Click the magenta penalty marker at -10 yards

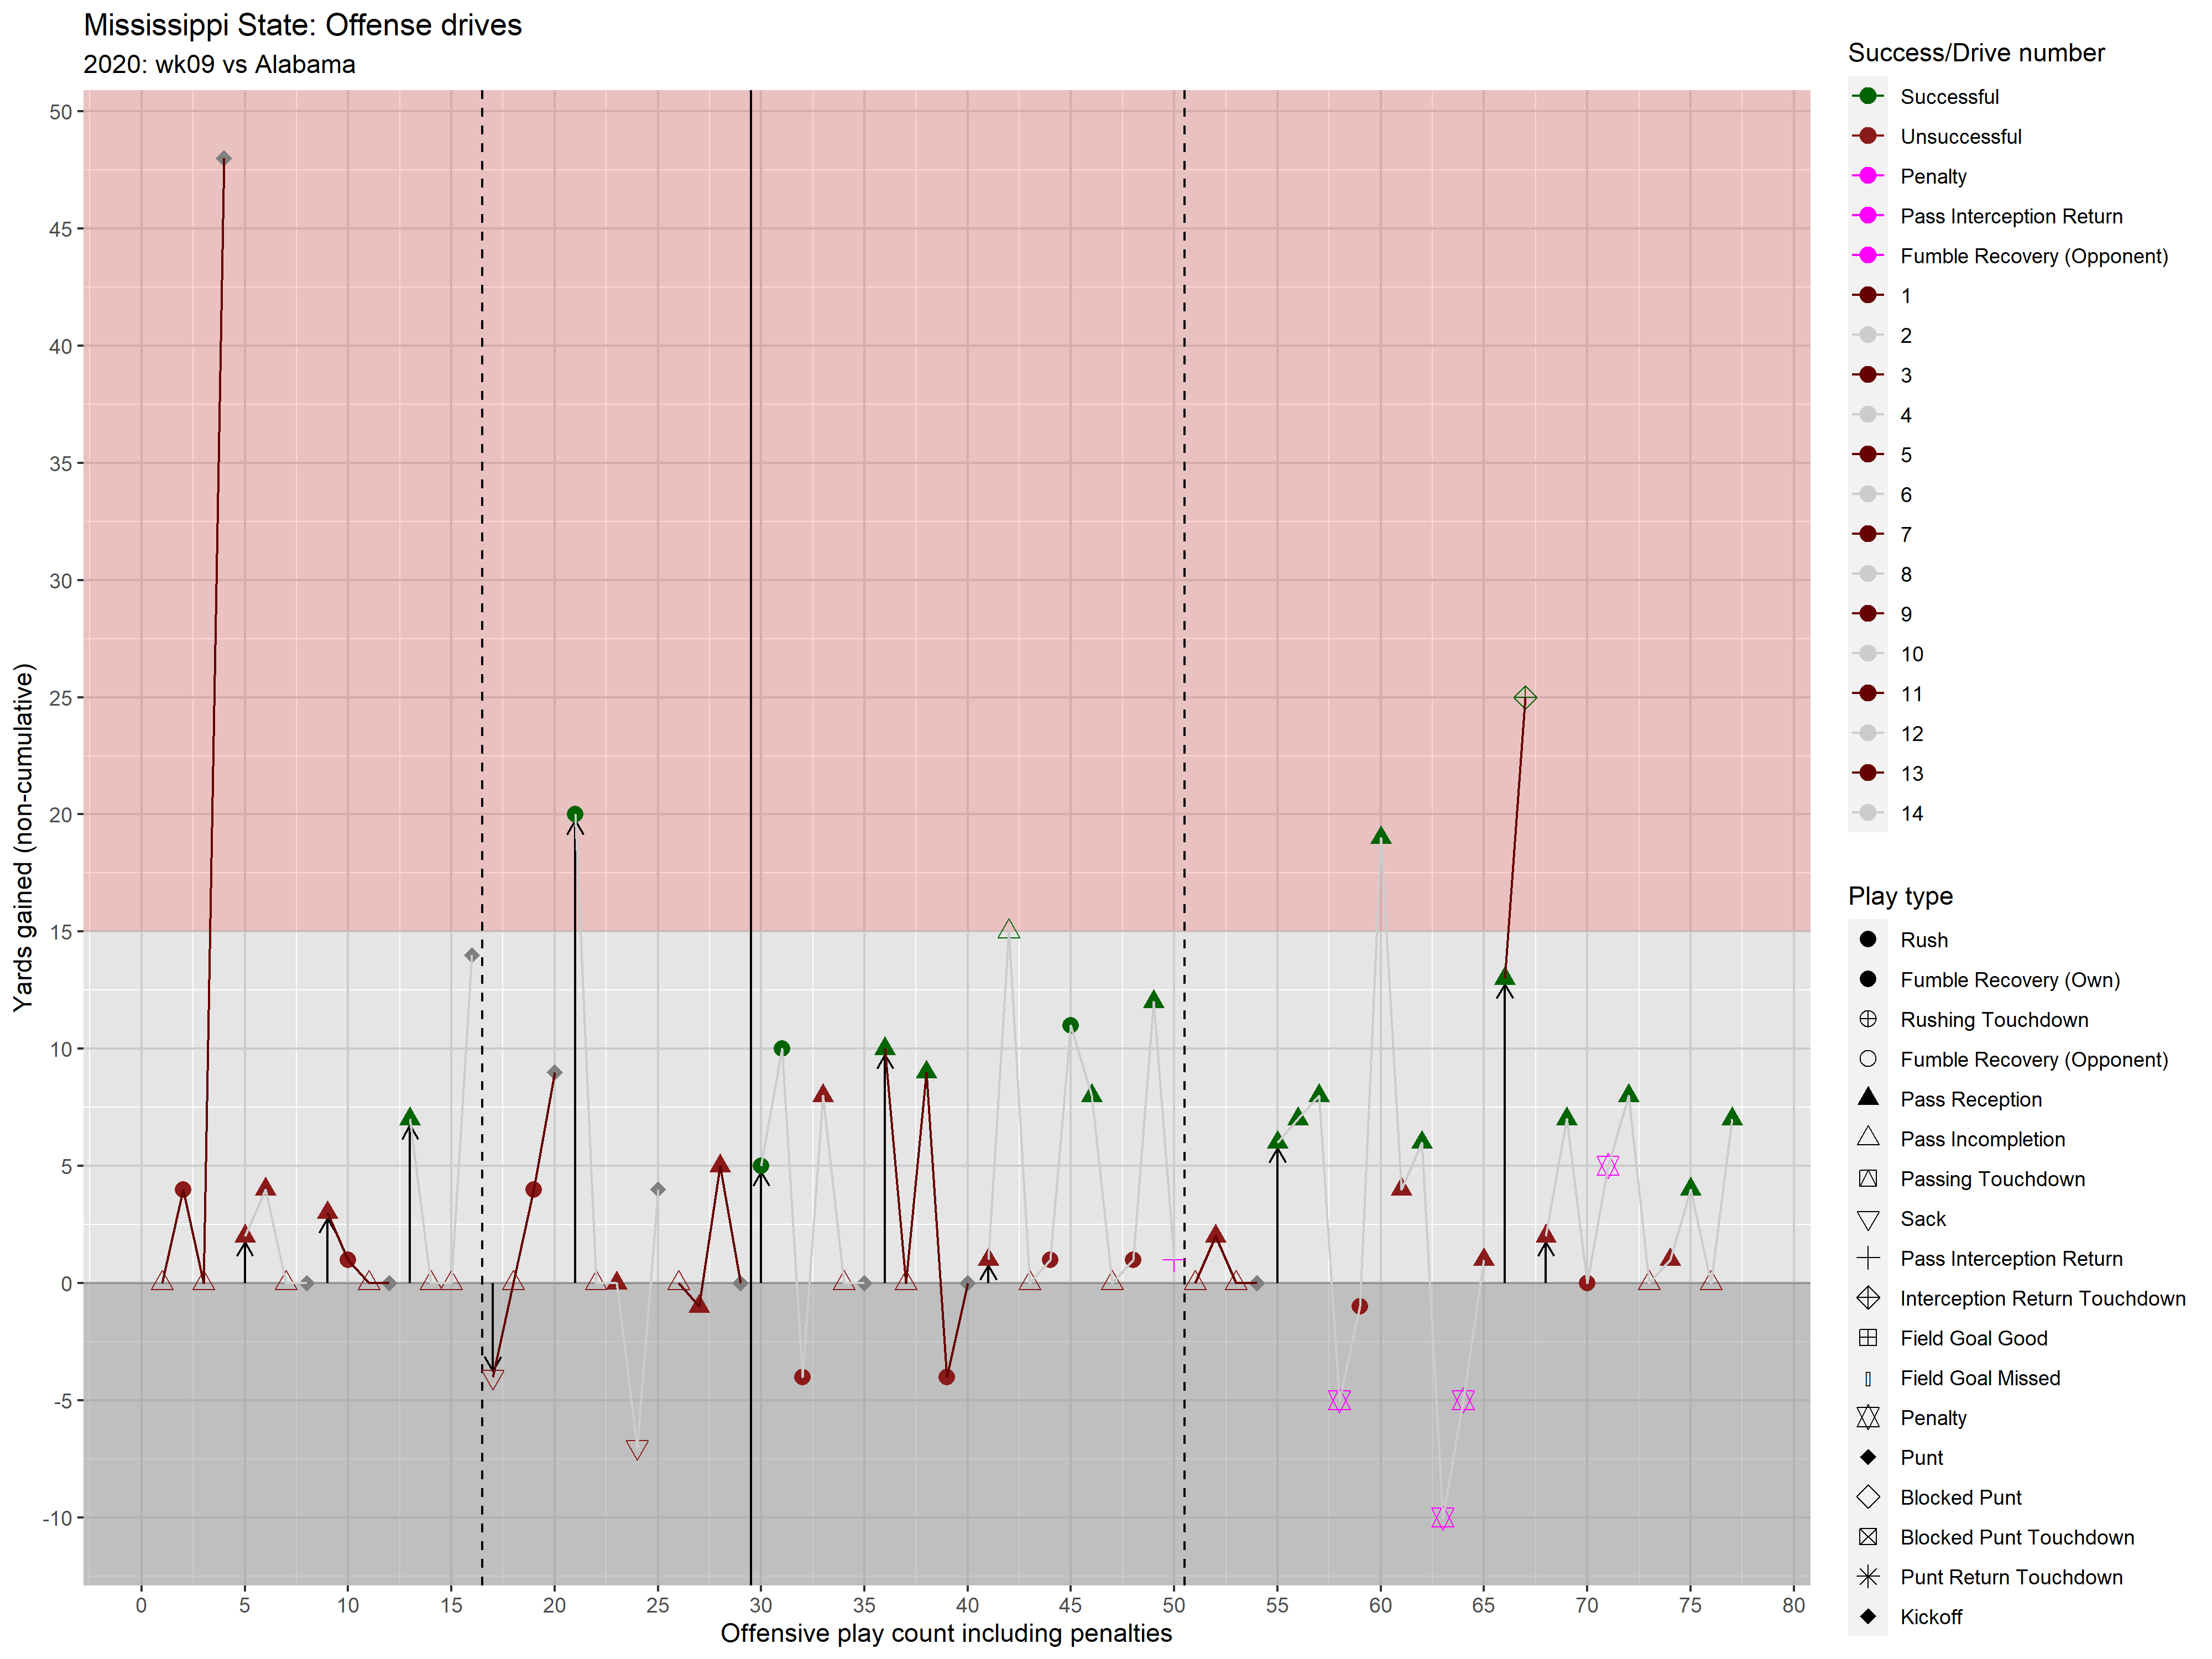pos(1442,1518)
